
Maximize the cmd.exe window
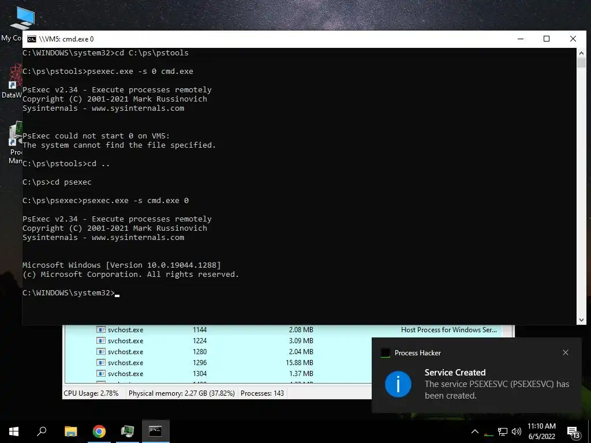(x=547, y=39)
